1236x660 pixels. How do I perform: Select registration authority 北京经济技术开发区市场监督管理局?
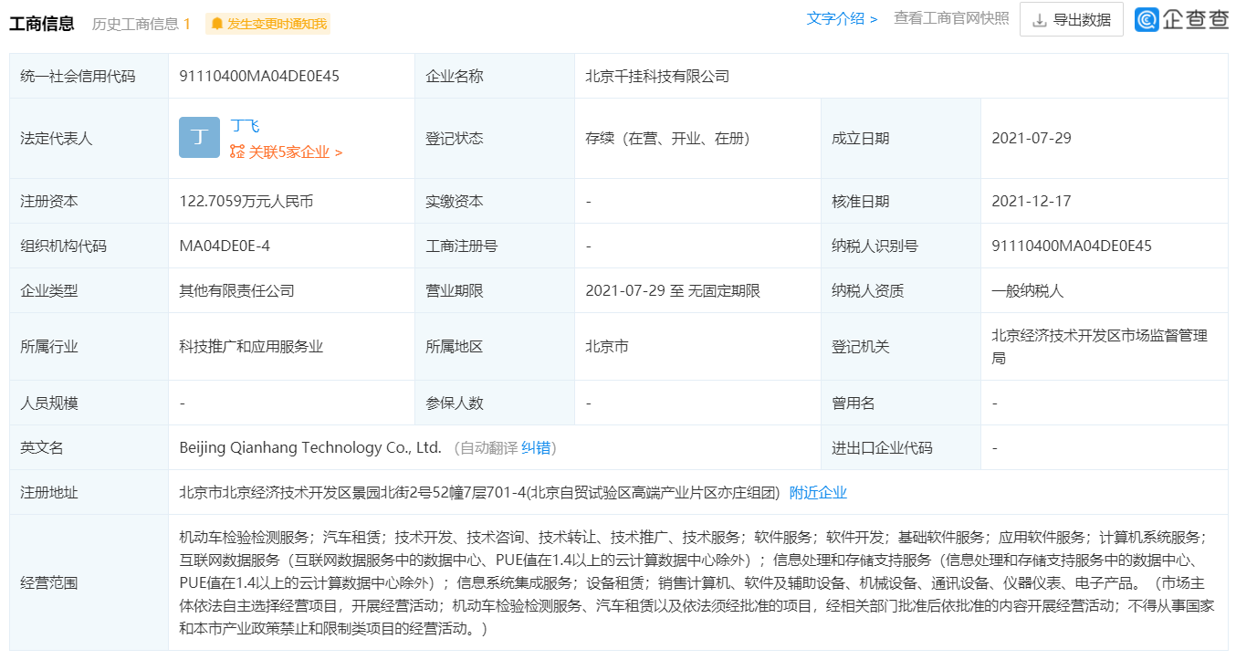(x=1099, y=347)
